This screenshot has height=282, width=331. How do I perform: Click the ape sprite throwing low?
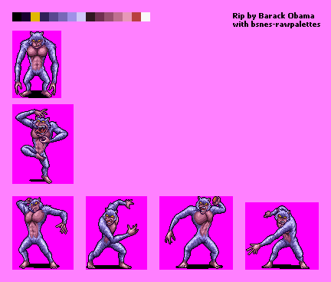tap(282, 236)
